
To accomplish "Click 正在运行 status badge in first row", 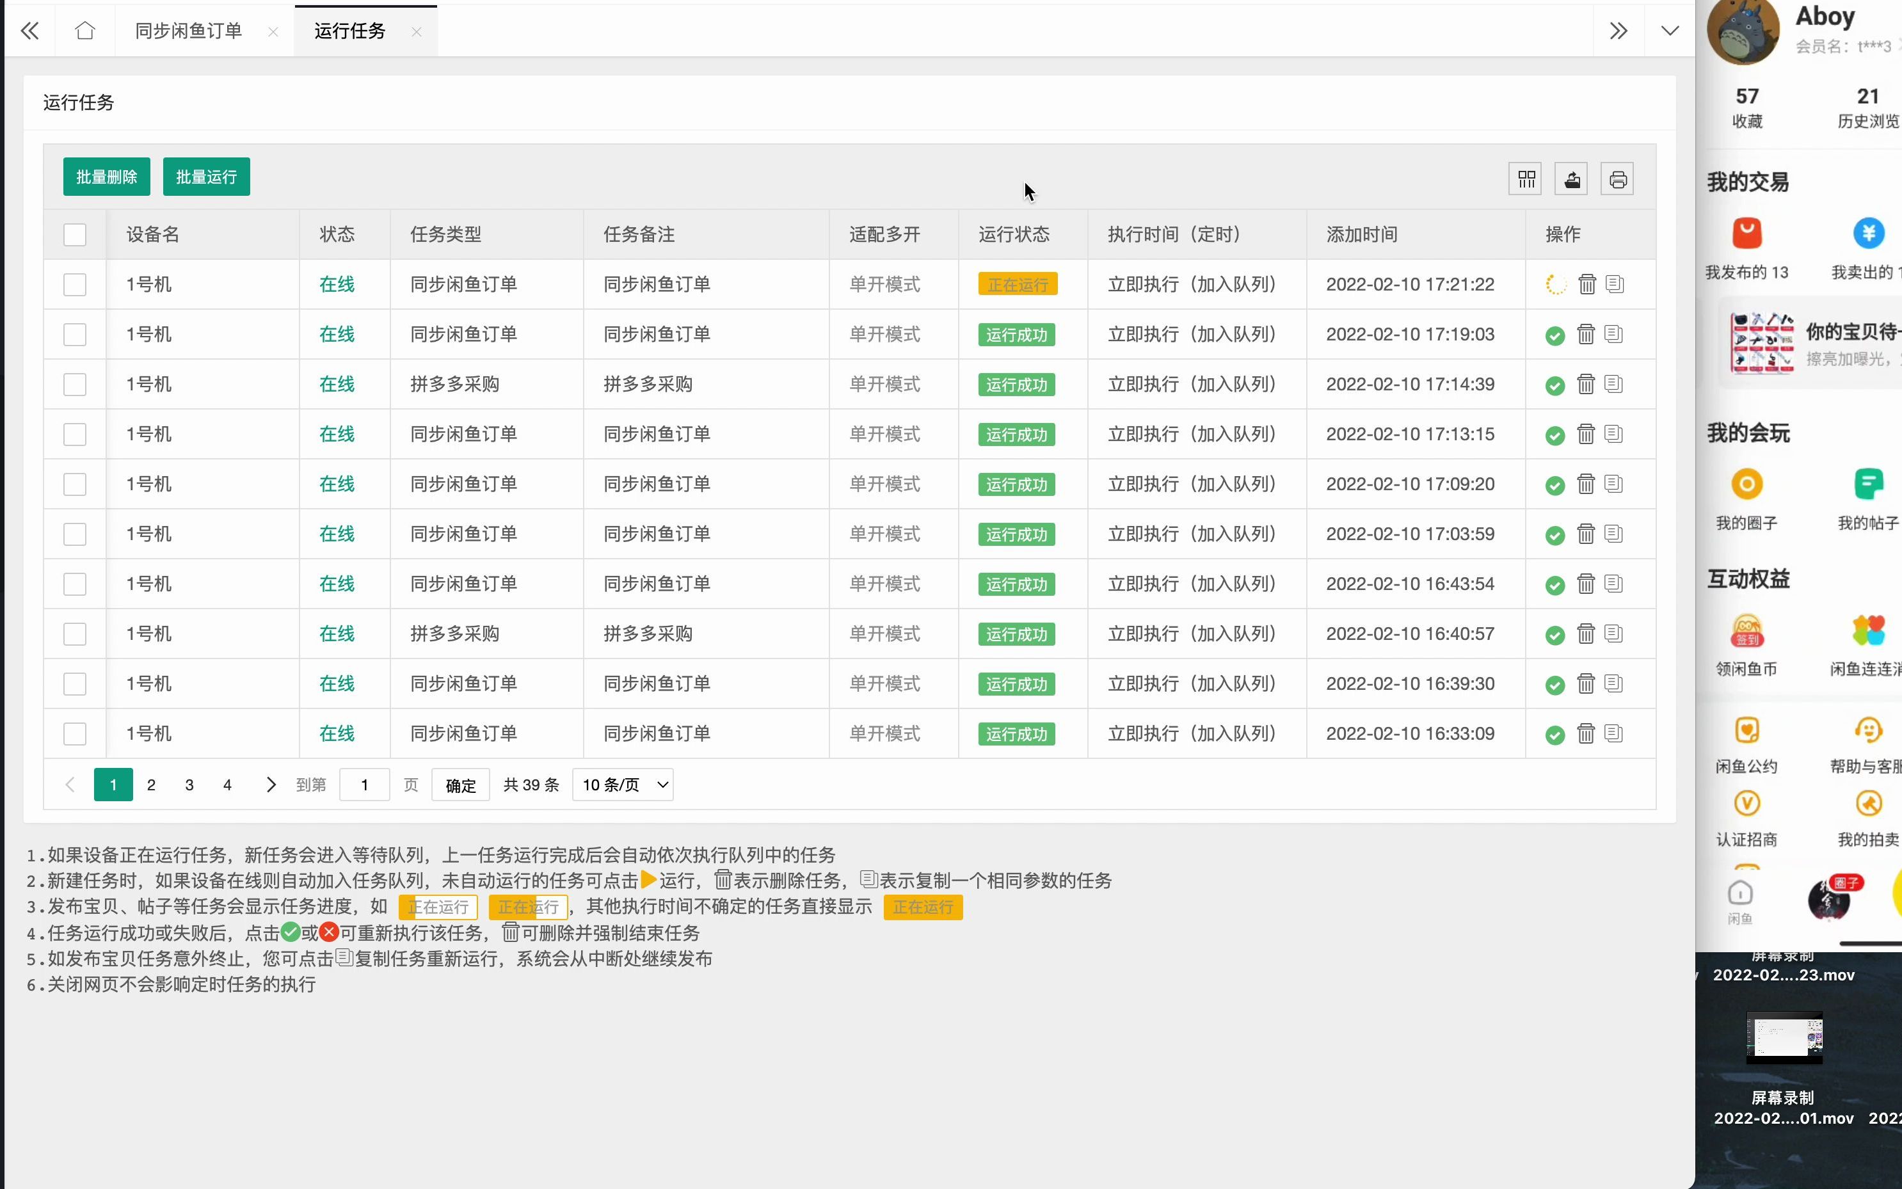I will pyautogui.click(x=1018, y=285).
